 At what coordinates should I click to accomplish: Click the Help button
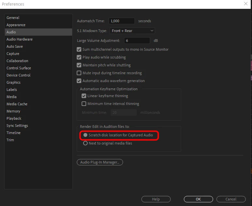pos(156,199)
